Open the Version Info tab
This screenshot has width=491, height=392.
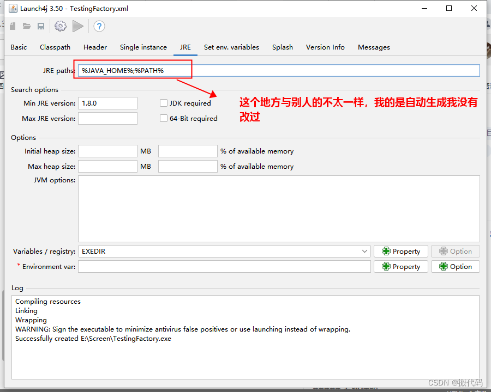click(x=325, y=47)
